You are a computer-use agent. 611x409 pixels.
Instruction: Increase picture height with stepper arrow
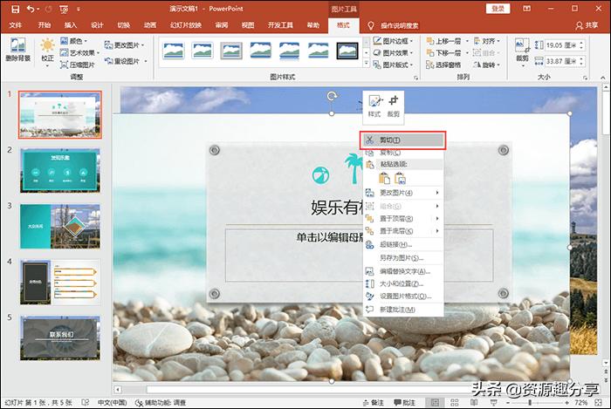(581, 43)
